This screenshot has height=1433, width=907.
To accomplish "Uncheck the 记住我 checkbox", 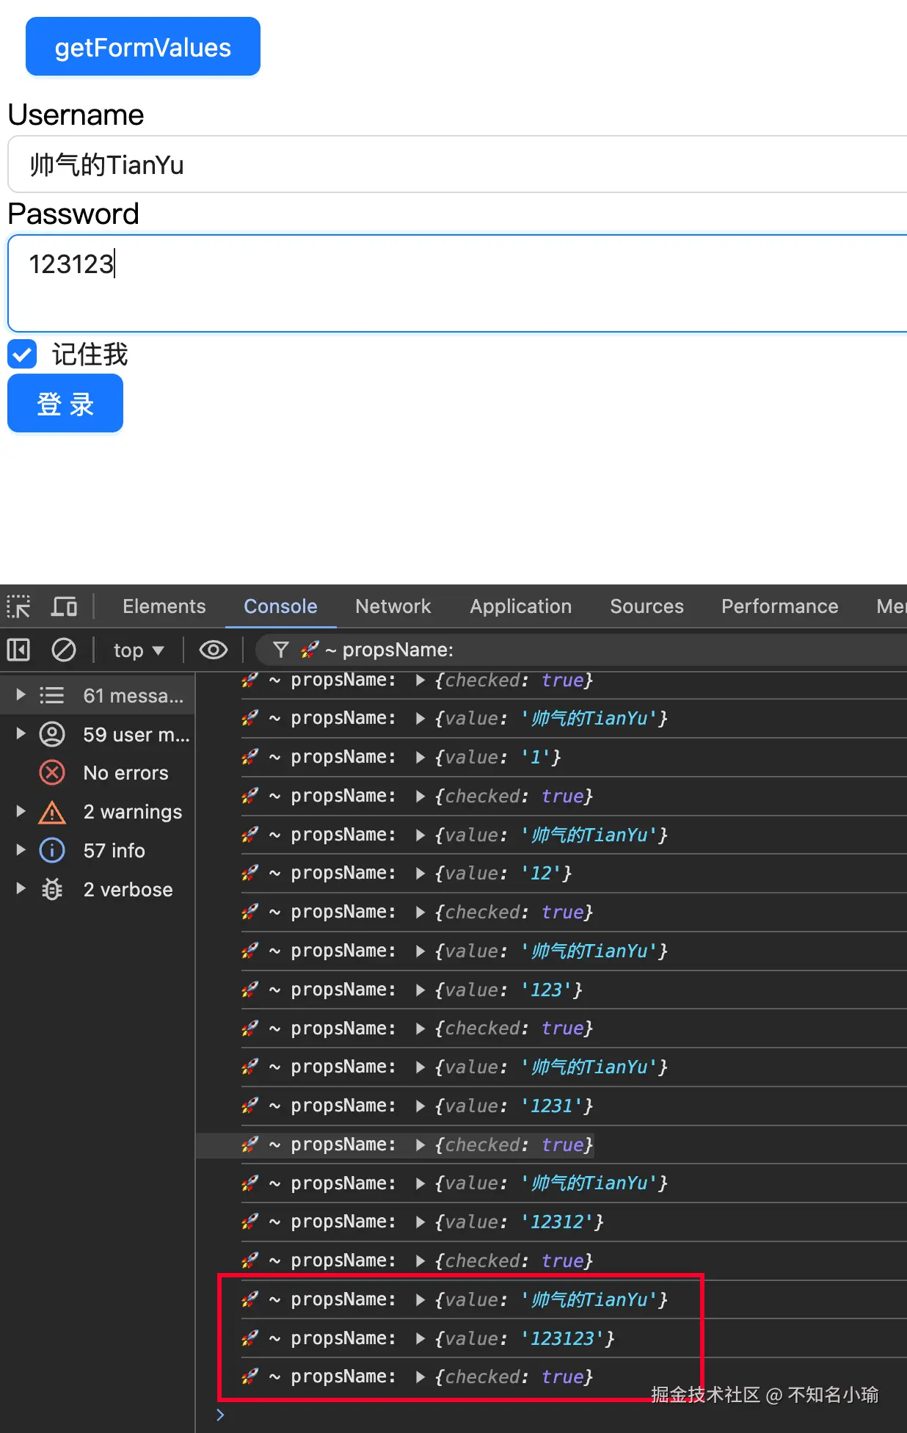I will pos(22,355).
